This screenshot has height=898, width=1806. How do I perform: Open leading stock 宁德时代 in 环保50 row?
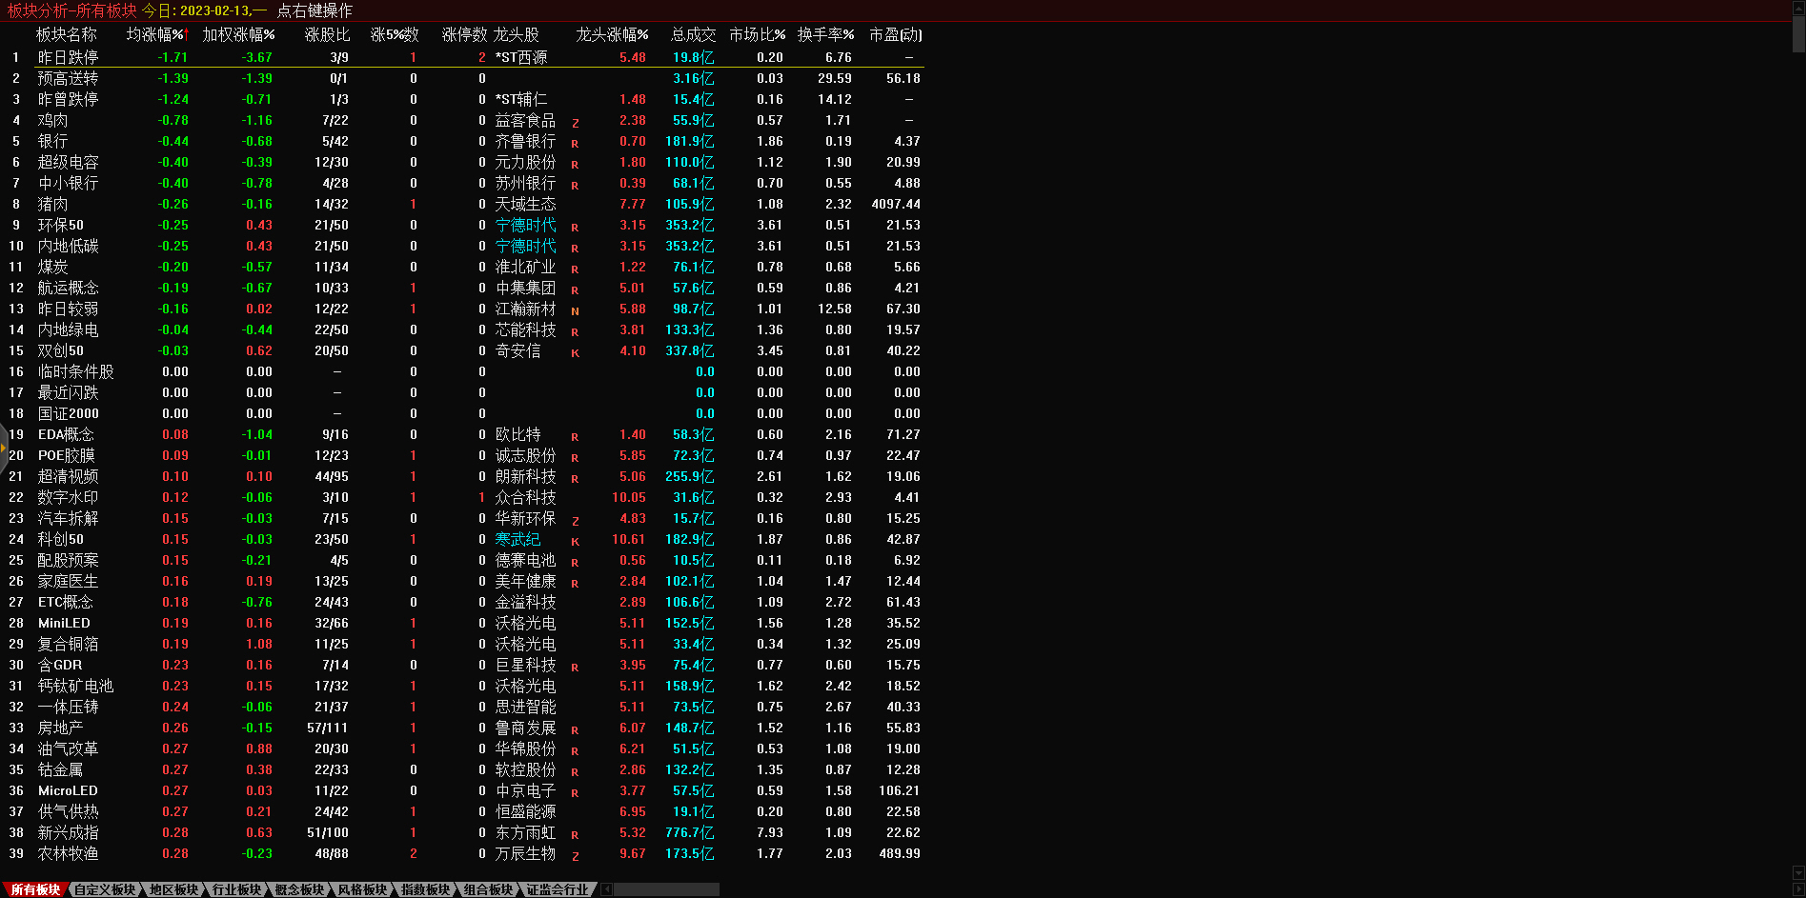point(525,226)
